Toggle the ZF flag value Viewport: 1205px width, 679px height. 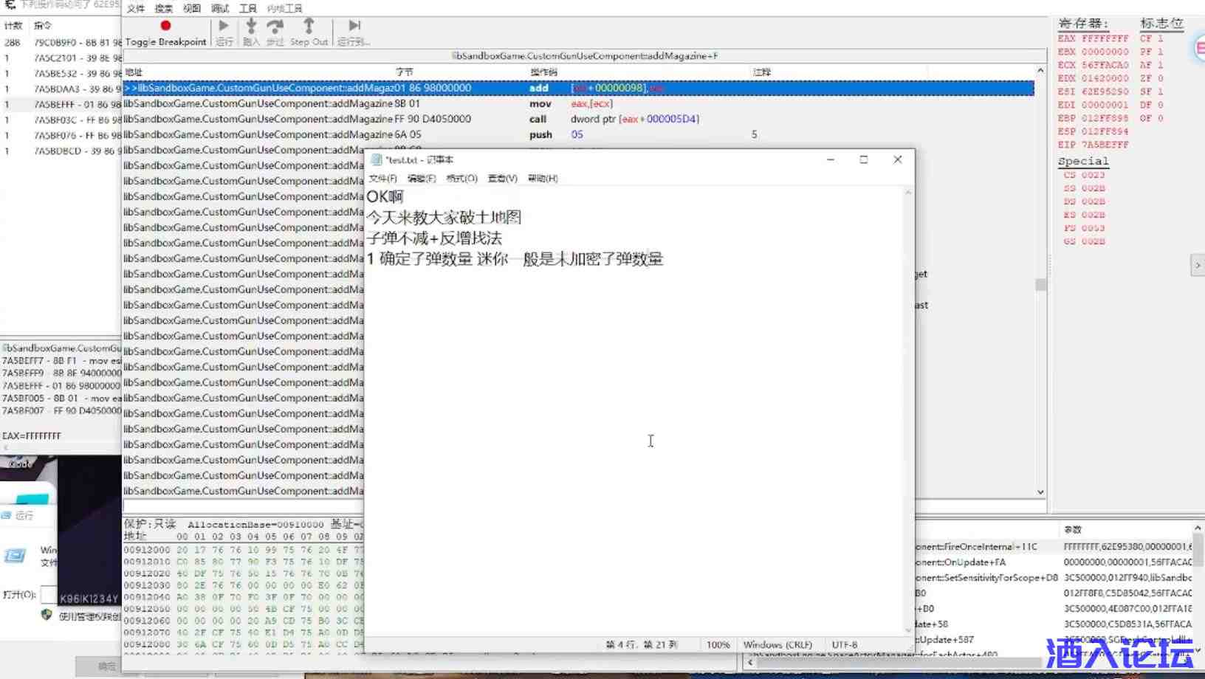pos(1160,78)
